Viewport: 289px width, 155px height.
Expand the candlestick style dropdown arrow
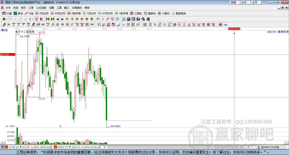[x=33, y=19]
